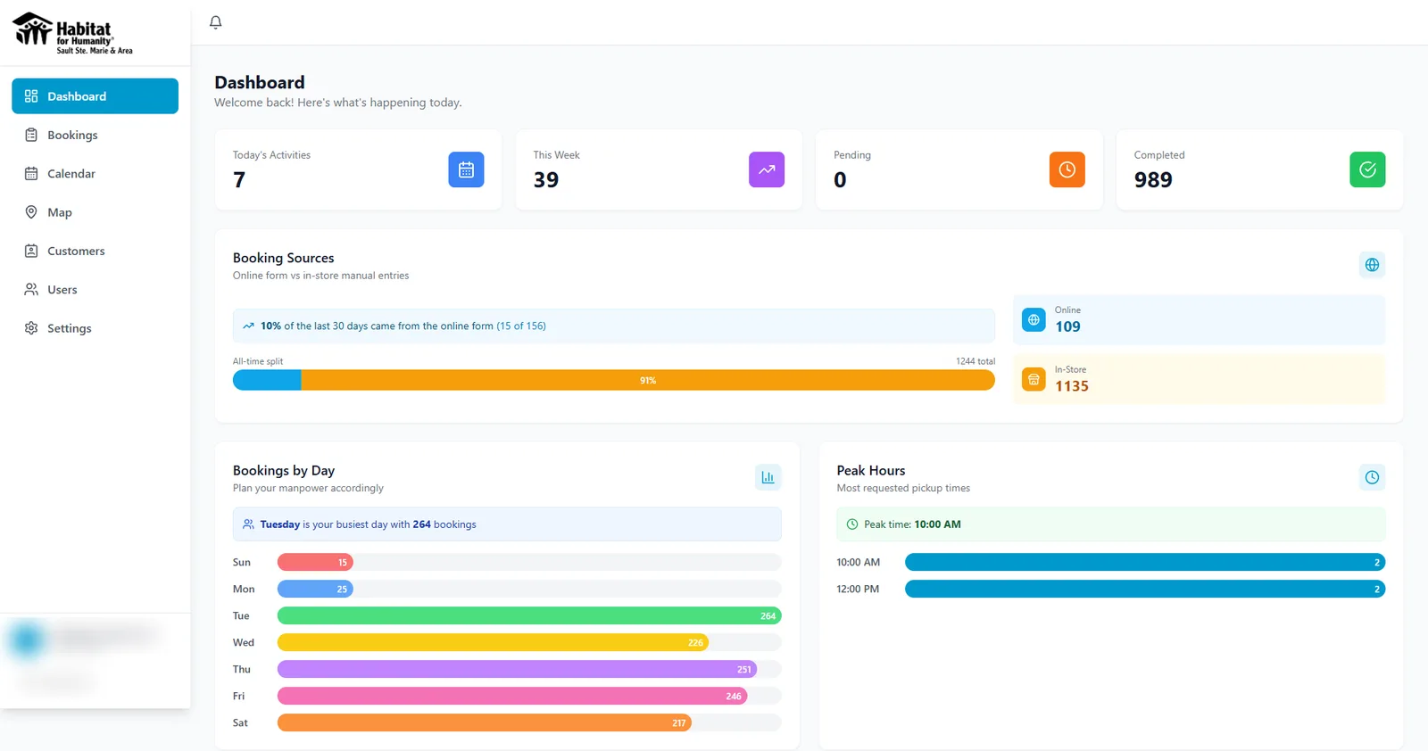Click the orange store icon beside In-Store 1135
This screenshot has width=1428, height=751.
1034,379
